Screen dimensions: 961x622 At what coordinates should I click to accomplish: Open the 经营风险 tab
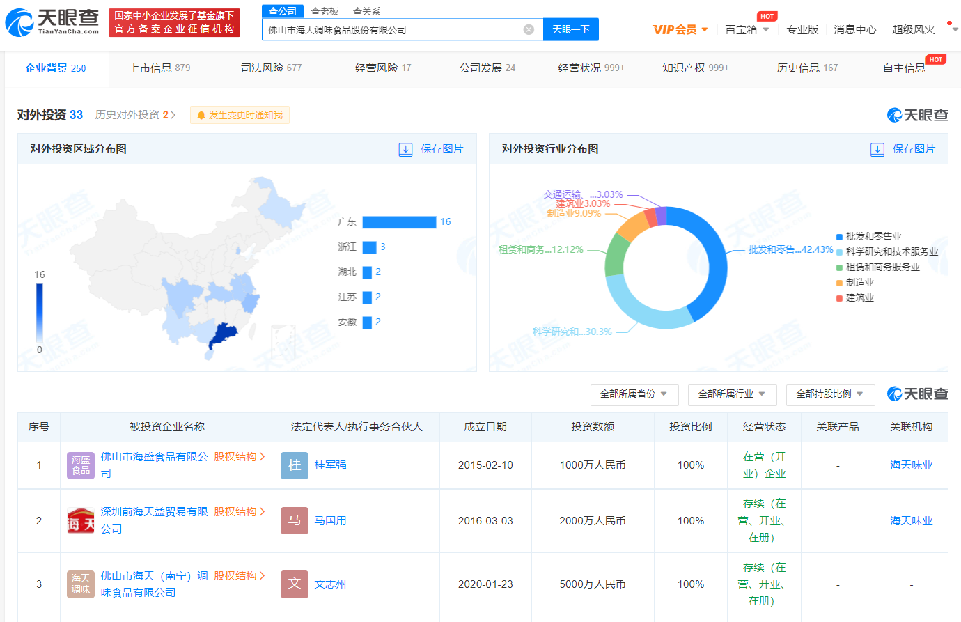click(383, 68)
